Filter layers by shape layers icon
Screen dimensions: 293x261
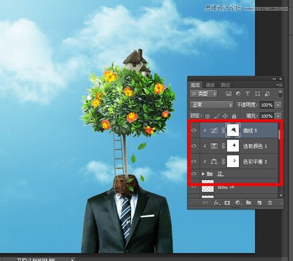point(258,94)
